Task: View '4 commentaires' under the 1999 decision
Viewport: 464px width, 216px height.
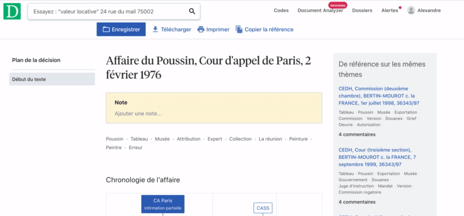Action: [x=357, y=202]
